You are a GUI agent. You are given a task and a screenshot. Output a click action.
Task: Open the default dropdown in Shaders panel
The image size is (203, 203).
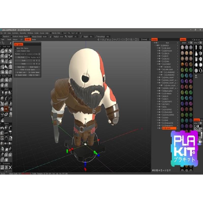(x=185, y=43)
